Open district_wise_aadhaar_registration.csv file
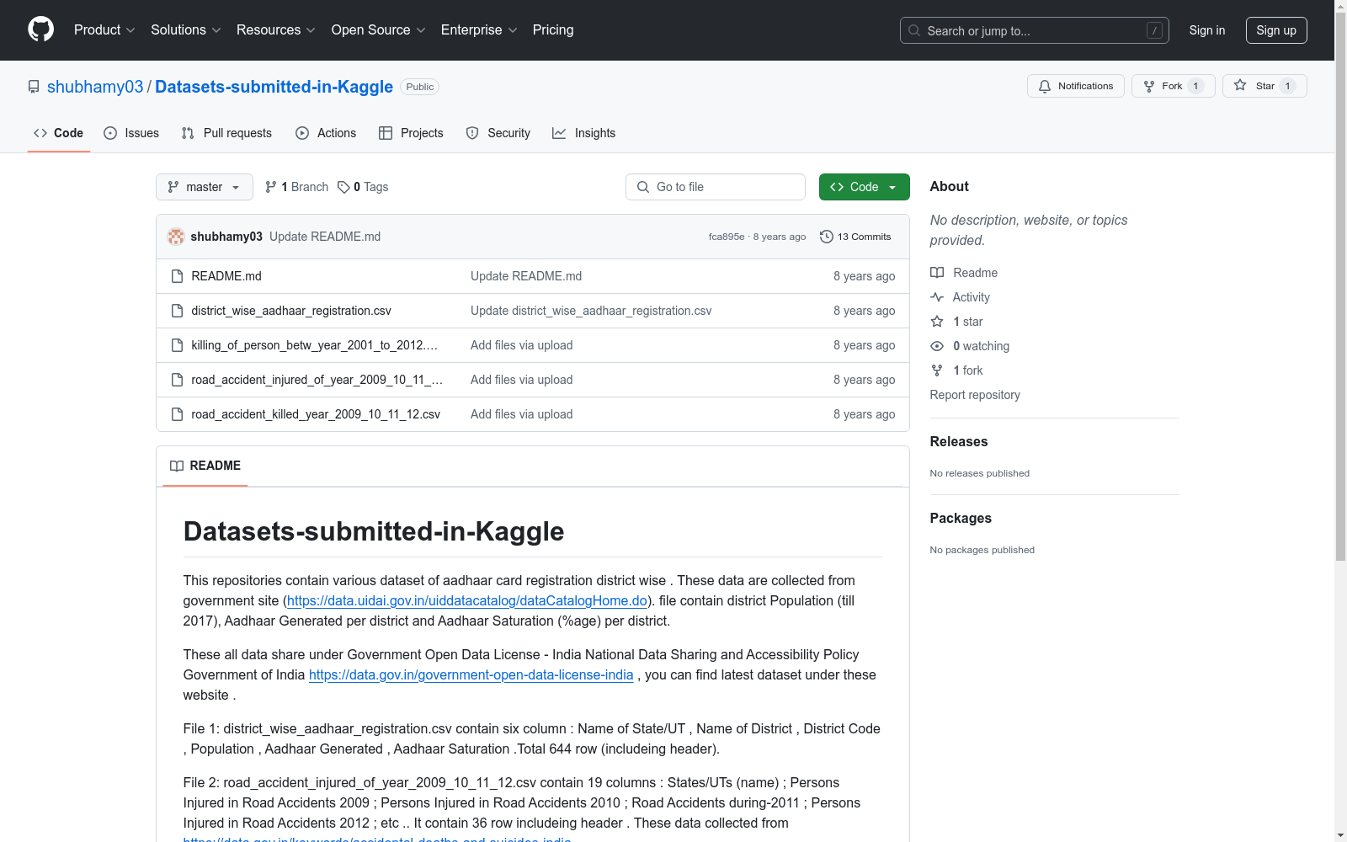Screen dimensions: 1347x842 (x=291, y=311)
